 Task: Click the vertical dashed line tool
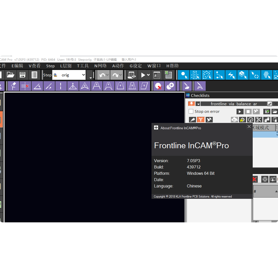pos(61,86)
